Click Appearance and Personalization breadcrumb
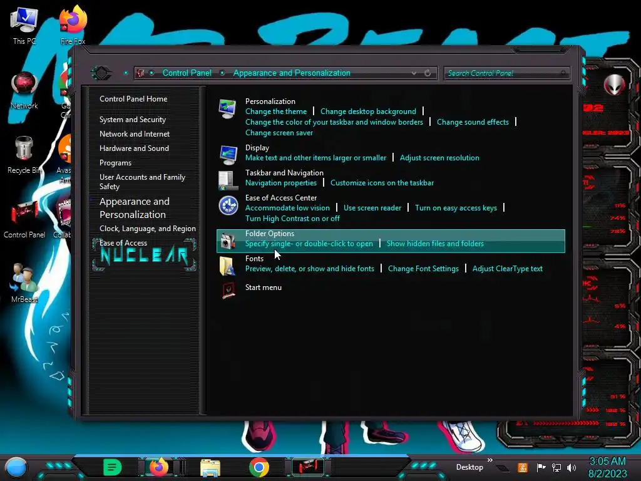 (x=292, y=73)
